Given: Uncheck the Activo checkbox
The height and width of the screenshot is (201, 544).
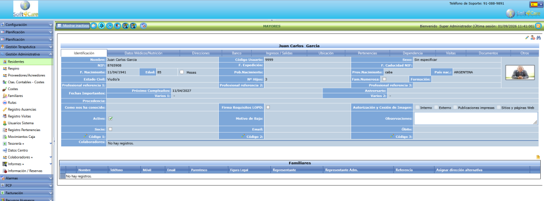Looking at the screenshot, I should pyautogui.click(x=110, y=118).
